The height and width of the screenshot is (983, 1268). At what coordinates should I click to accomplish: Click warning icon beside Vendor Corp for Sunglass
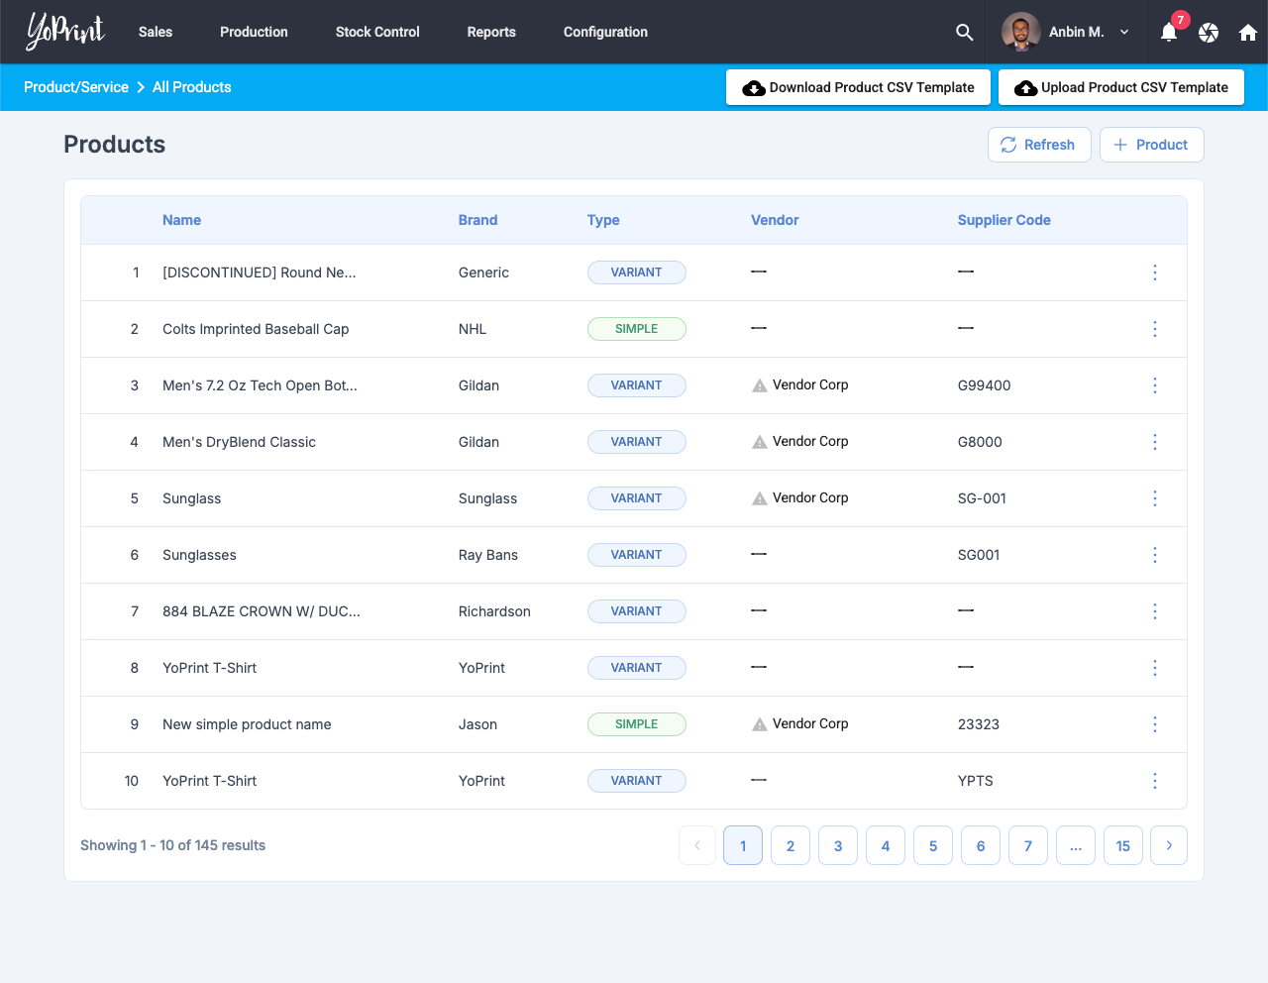pos(760,498)
